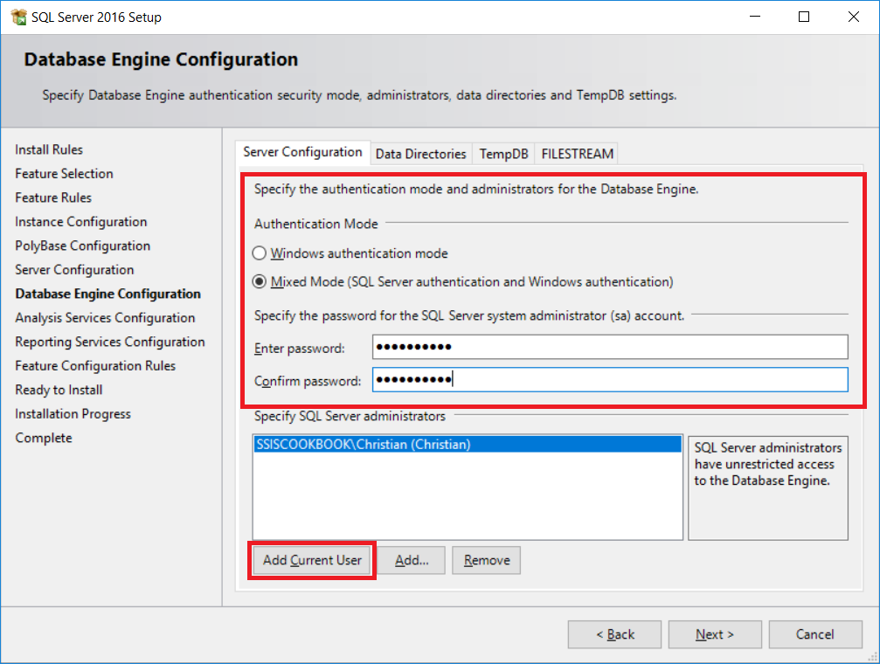Click the Authentication Mode group label
The height and width of the screenshot is (664, 880).
[x=316, y=224]
